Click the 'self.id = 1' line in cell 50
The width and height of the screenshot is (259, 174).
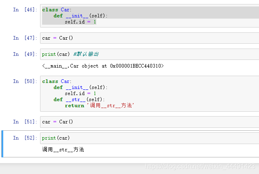tap(80, 93)
